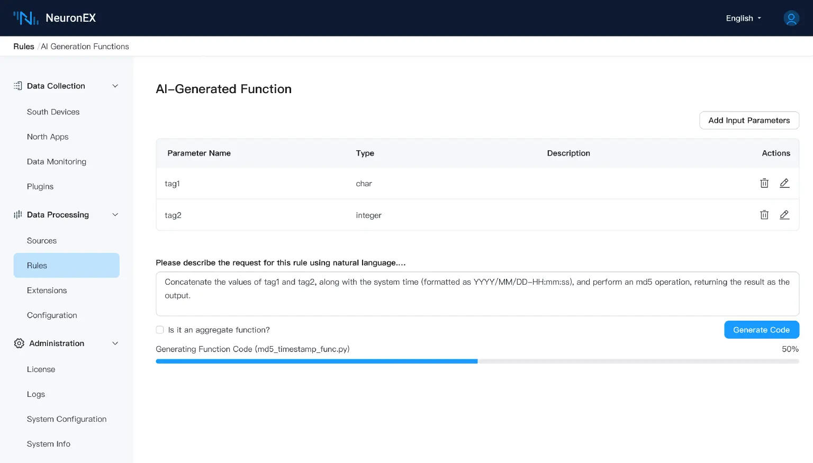The height and width of the screenshot is (463, 813).
Task: Open the English language dropdown
Action: 743,19
